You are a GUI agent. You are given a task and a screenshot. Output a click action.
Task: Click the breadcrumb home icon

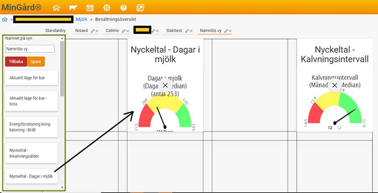click(x=5, y=19)
